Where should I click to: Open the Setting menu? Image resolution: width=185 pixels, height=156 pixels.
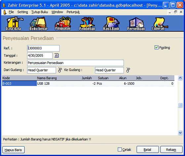coord(22,12)
